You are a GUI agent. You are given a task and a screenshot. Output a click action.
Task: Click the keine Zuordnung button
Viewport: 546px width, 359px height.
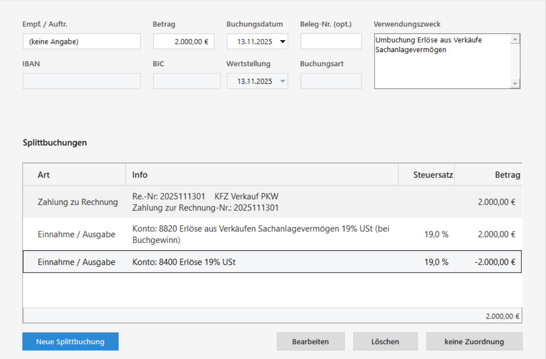(x=474, y=341)
